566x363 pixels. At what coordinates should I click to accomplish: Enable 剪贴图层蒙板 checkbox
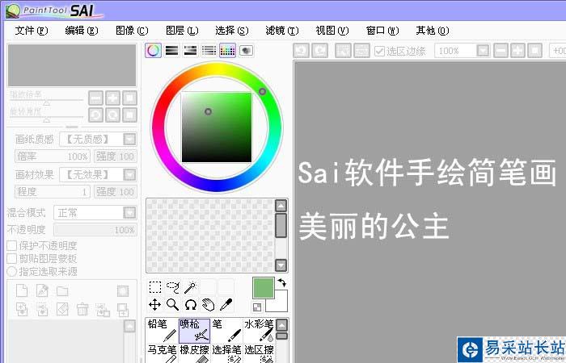pos(12,259)
